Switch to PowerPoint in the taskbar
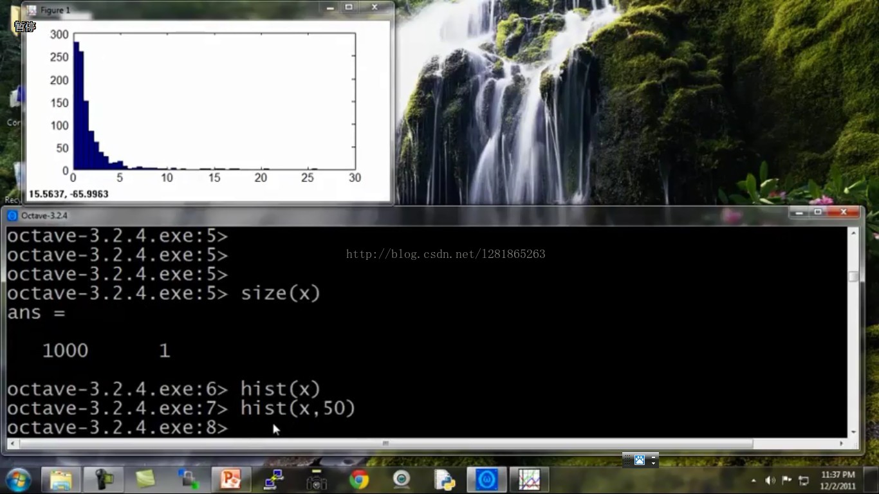879x494 pixels. pos(230,480)
